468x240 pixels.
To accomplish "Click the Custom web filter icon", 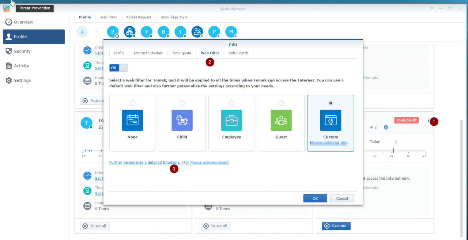I will (x=331, y=120).
